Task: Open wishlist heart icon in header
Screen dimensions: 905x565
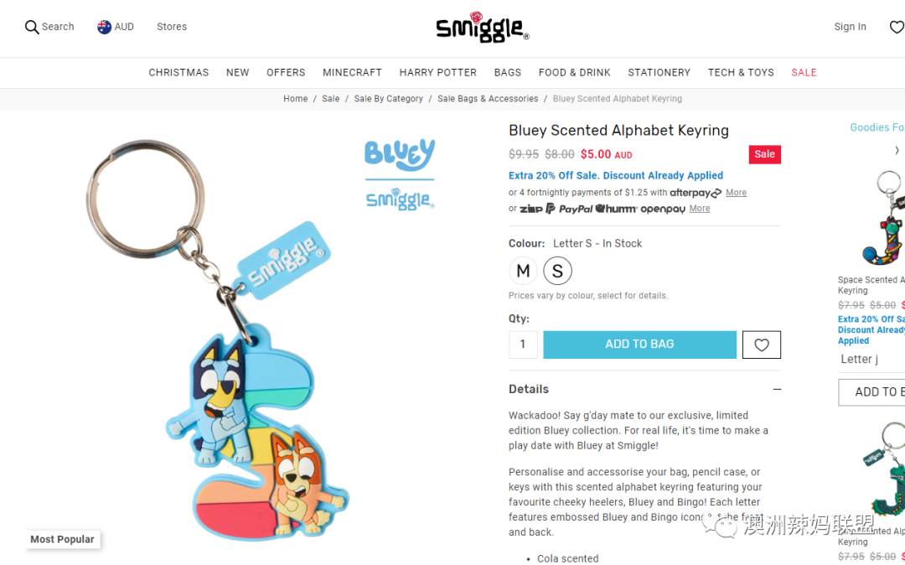Action: (897, 27)
